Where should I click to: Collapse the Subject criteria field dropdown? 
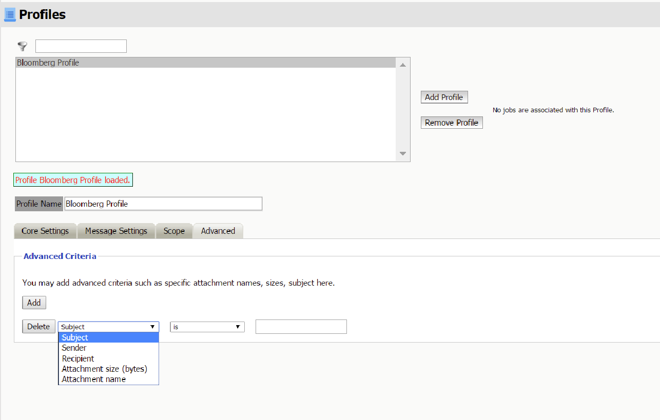[x=108, y=327]
